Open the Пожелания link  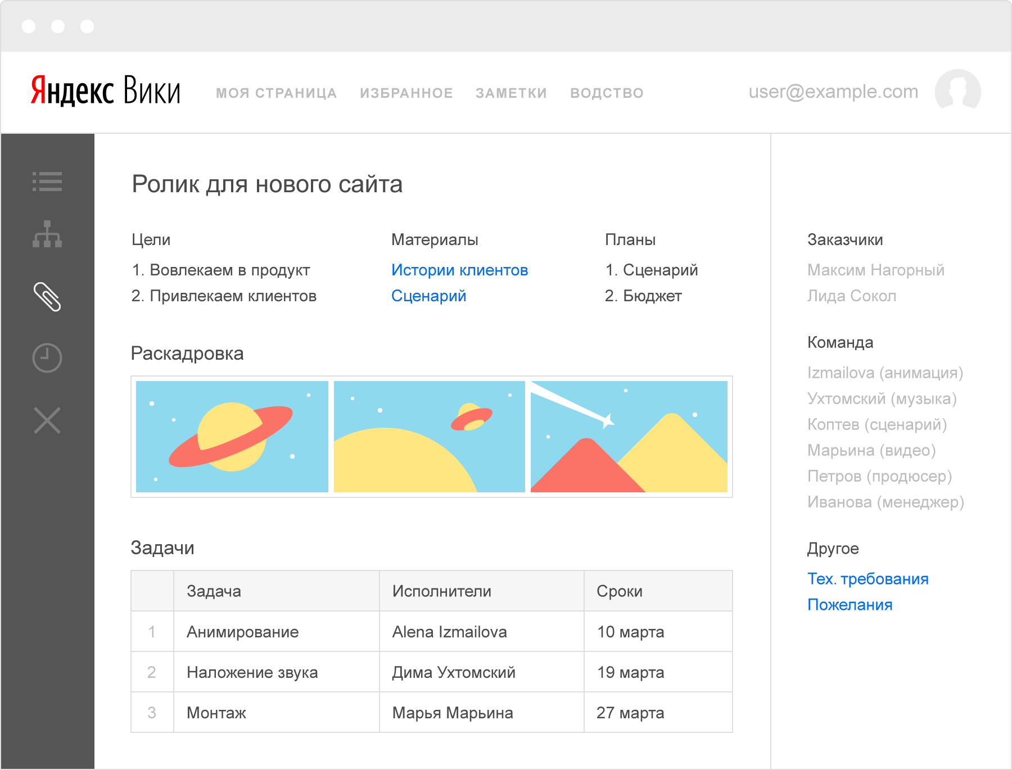tap(849, 605)
